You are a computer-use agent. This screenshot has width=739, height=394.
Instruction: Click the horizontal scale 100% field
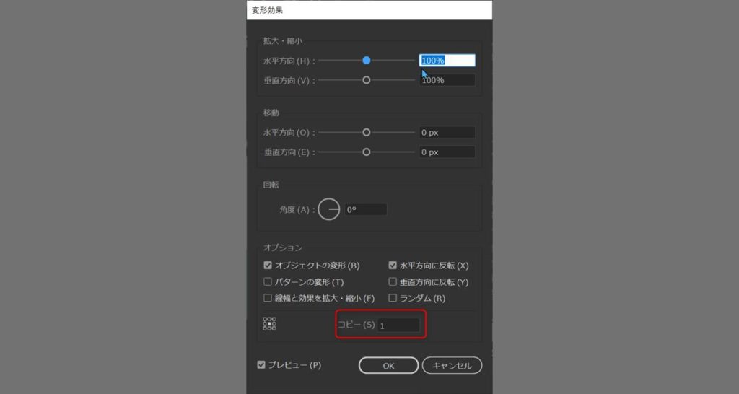pyautogui.click(x=447, y=61)
